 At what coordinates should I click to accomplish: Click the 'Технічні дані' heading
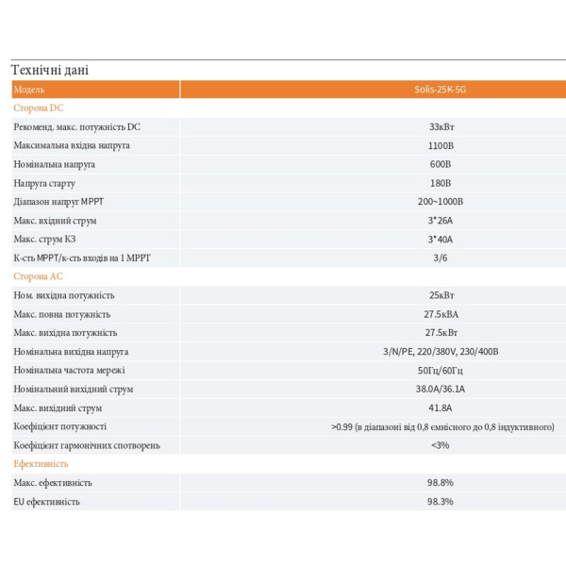pyautogui.click(x=50, y=70)
